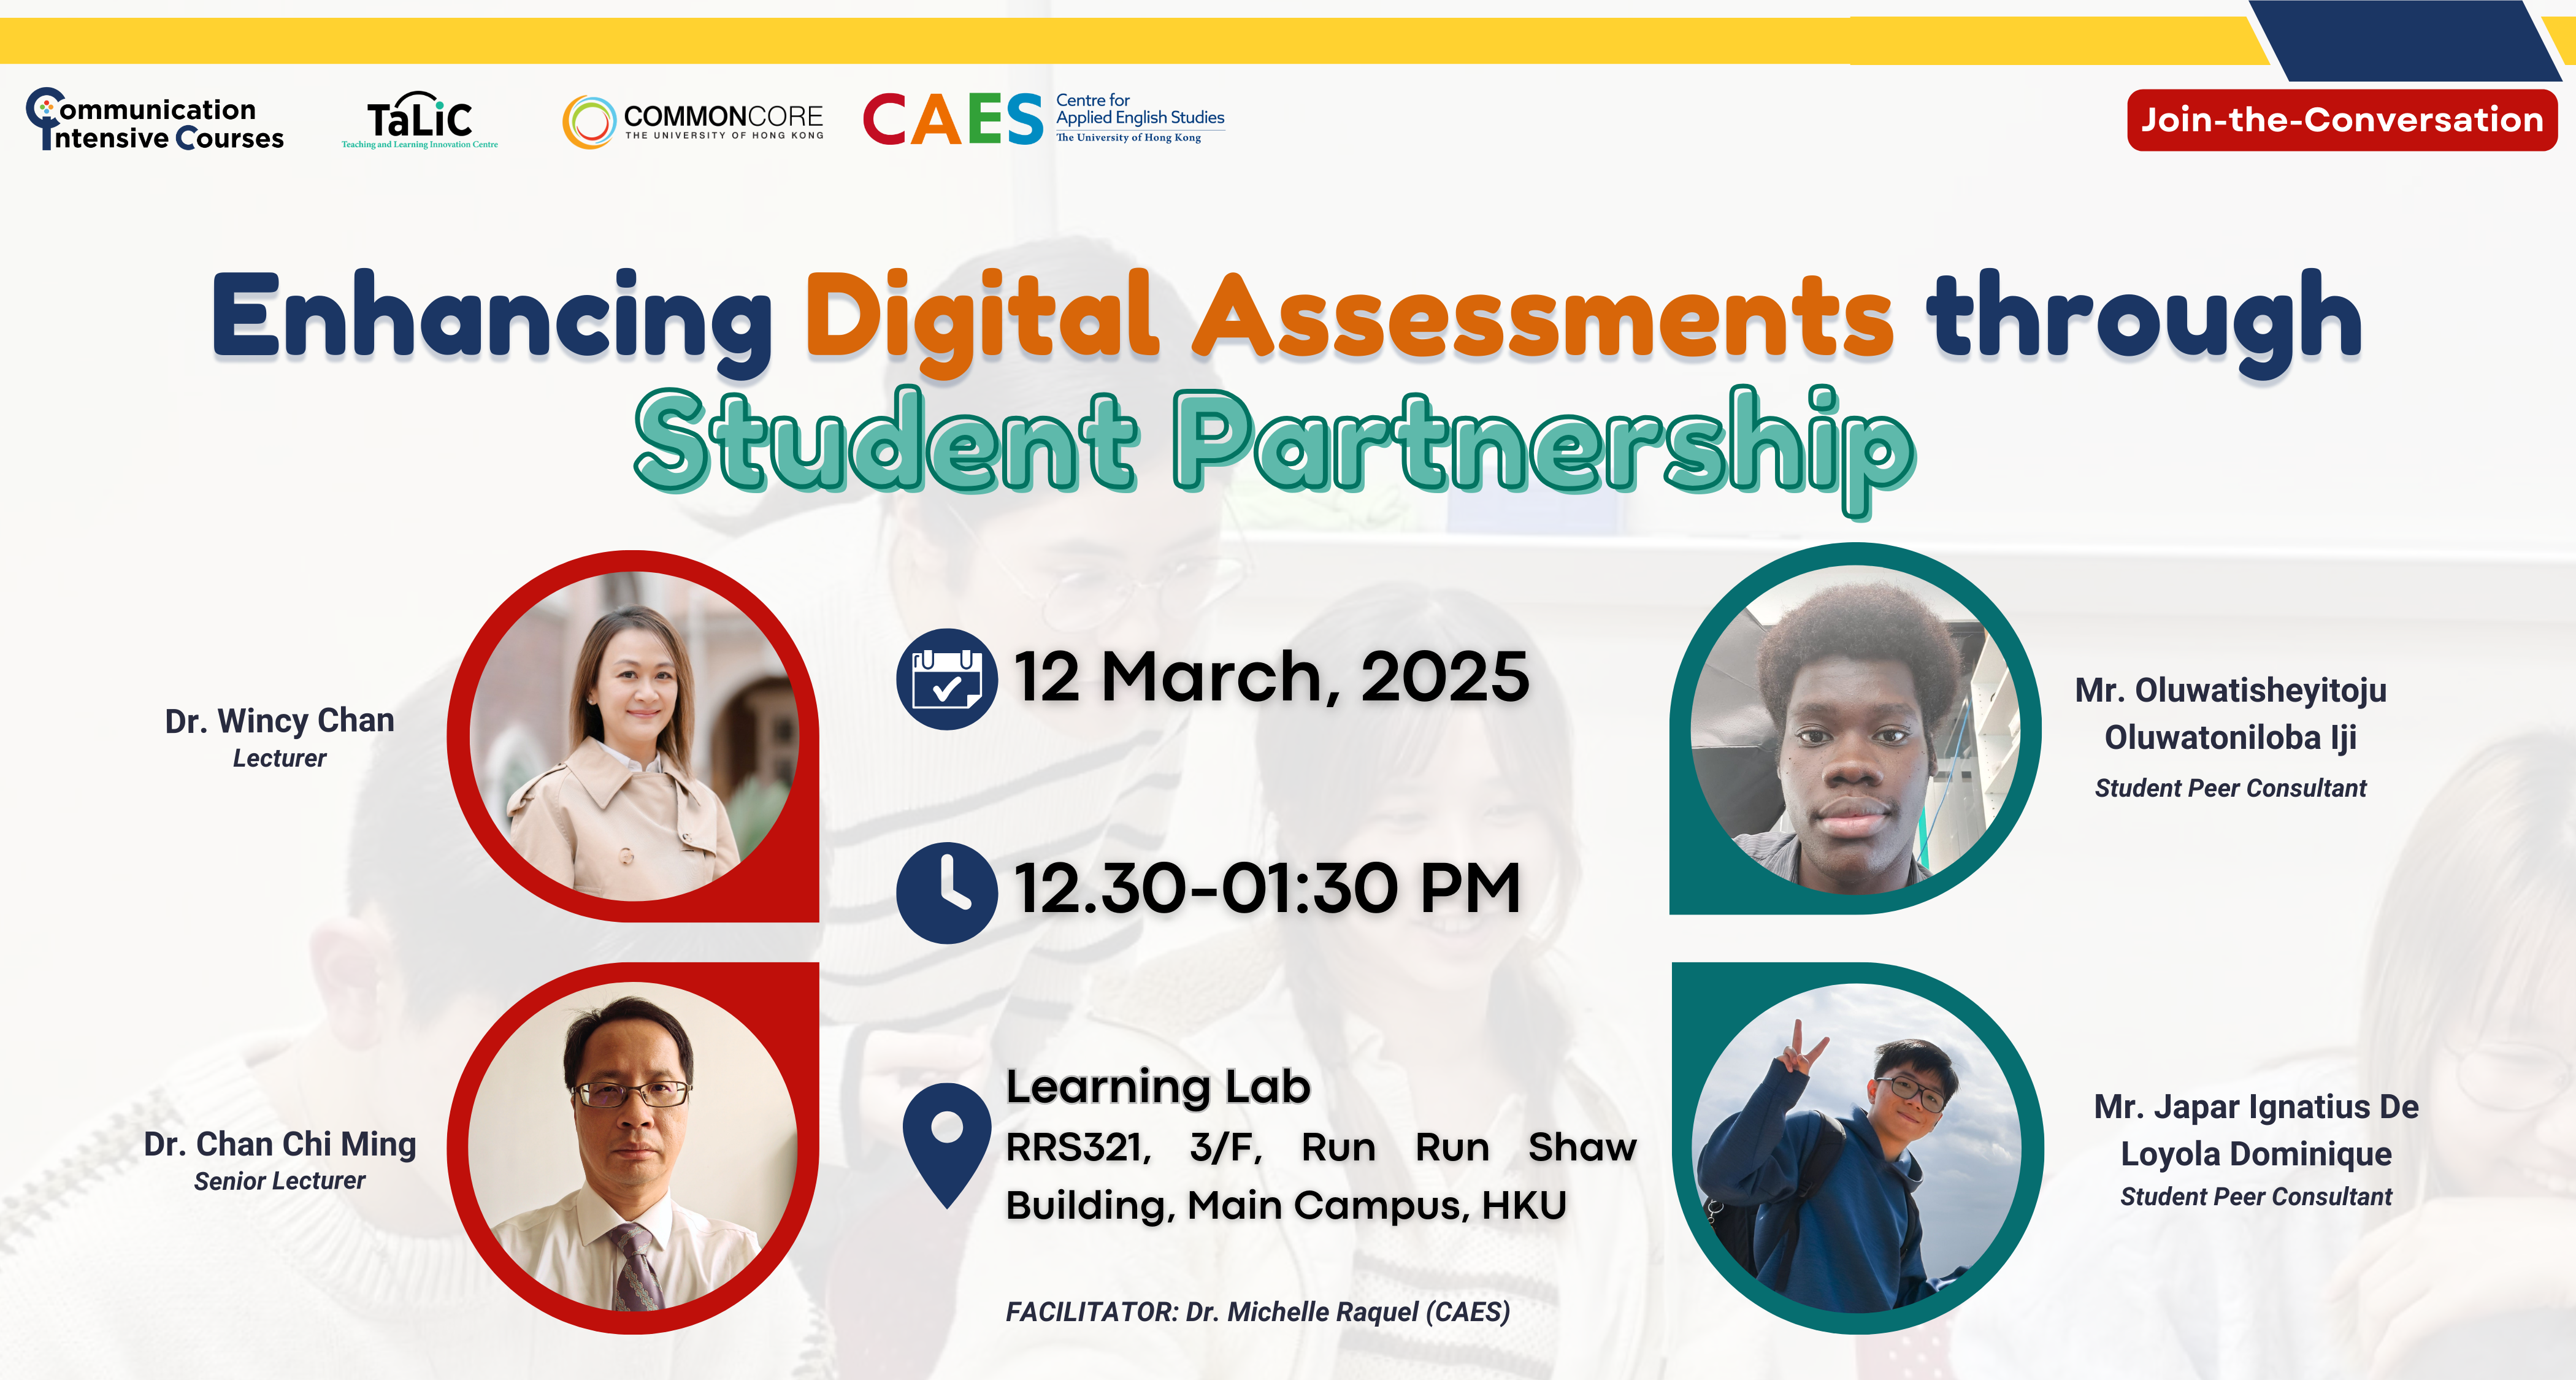Click the TALIC logo

pyautogui.click(x=420, y=121)
